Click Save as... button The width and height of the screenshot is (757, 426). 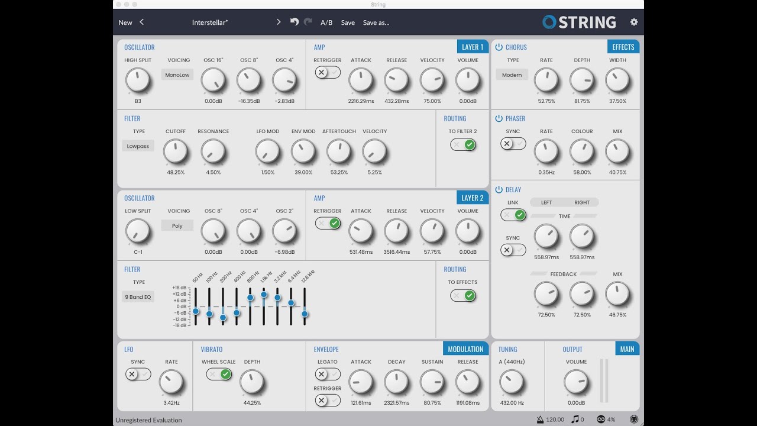[376, 22]
